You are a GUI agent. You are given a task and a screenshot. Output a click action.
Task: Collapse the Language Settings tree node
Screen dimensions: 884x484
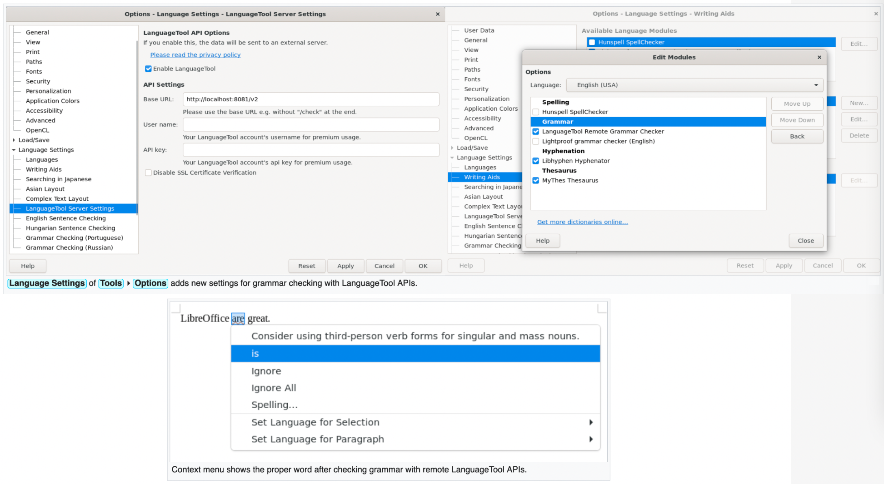(x=14, y=150)
